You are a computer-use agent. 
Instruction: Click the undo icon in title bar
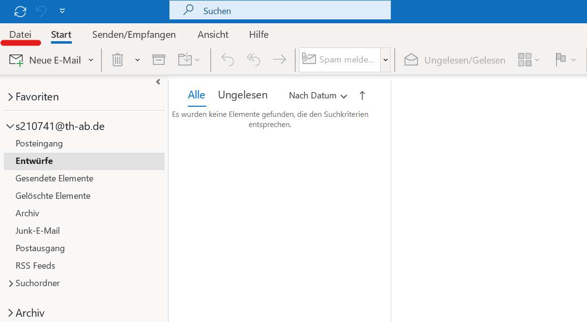pos(42,11)
